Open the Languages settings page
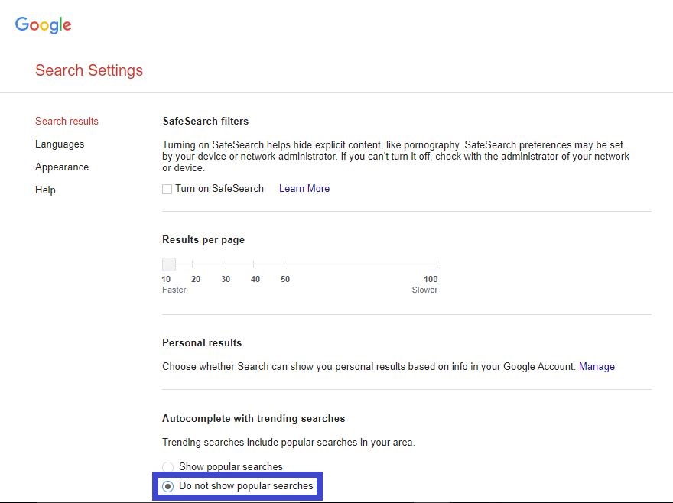 pos(60,144)
